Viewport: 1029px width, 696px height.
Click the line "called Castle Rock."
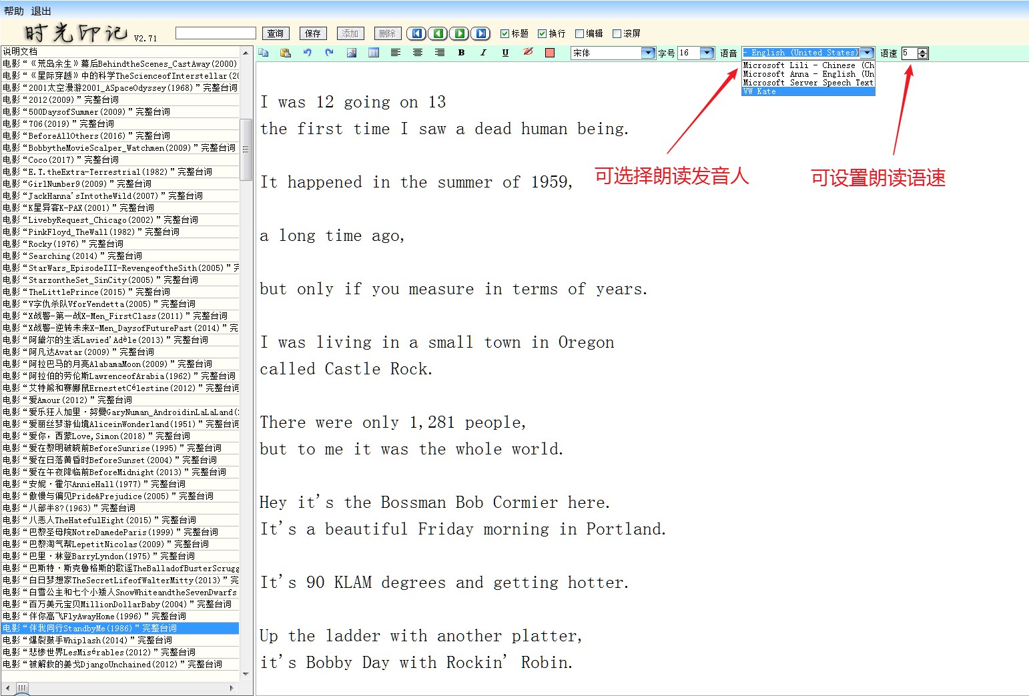click(346, 369)
